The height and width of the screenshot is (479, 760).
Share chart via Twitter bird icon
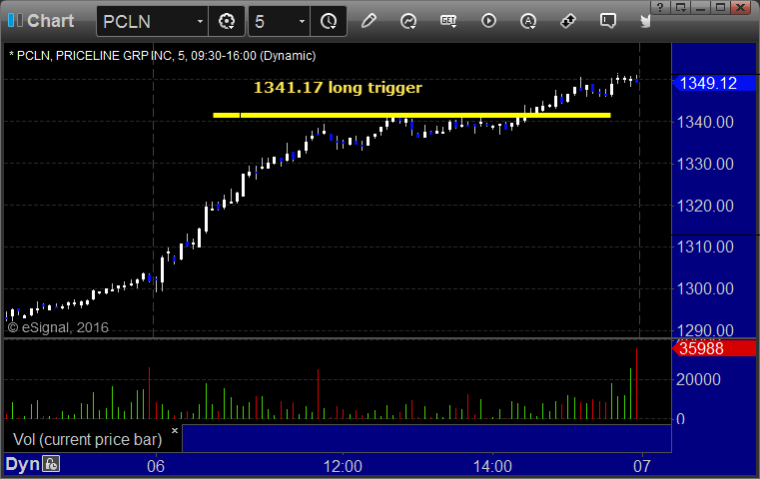(x=645, y=21)
